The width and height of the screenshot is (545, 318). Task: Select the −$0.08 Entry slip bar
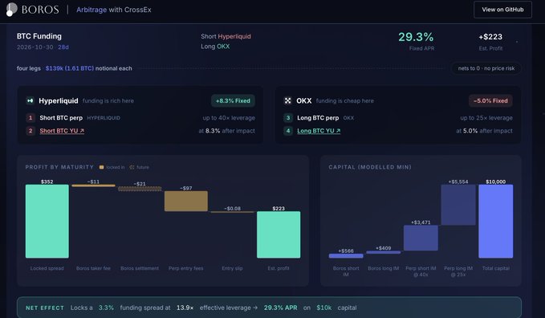tap(232, 212)
